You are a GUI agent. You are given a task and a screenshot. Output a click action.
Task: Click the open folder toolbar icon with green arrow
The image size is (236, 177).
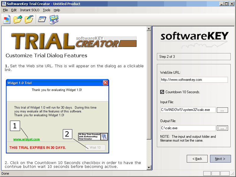pyautogui.click(x=18, y=19)
